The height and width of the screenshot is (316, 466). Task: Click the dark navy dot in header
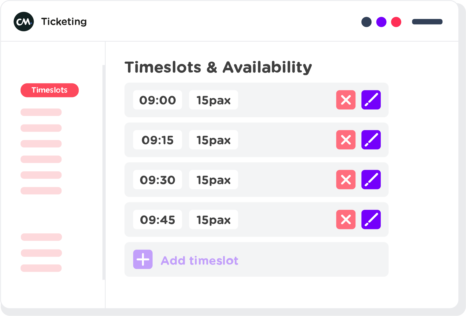[x=366, y=22]
